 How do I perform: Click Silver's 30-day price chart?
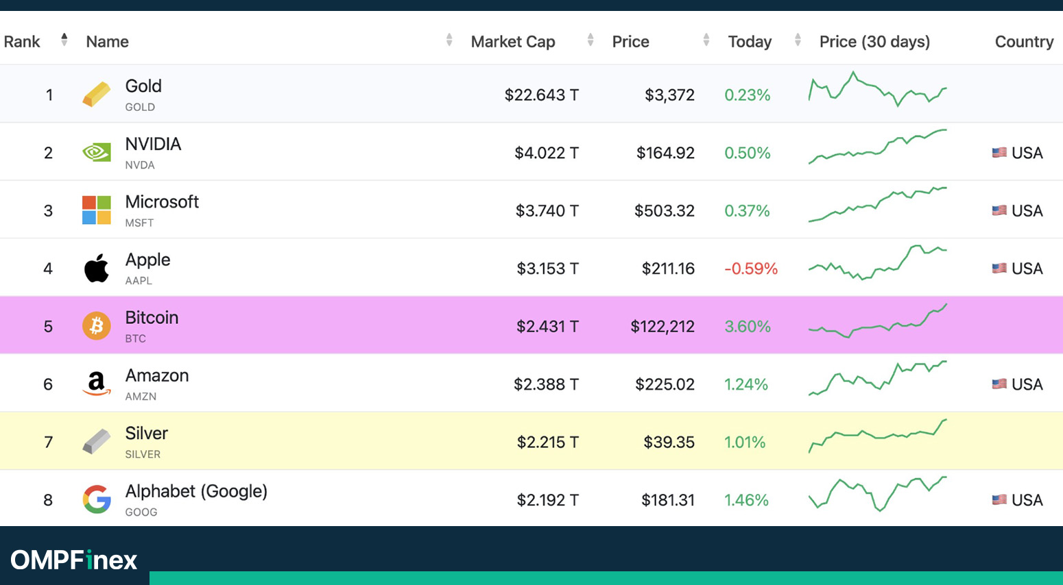(x=878, y=436)
